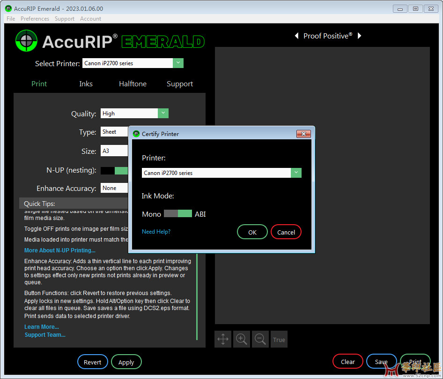Click OK in Certify Printer dialog
Viewport: 443px width, 379px height.
click(252, 232)
